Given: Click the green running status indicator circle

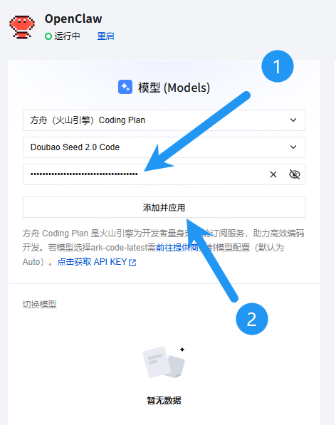Looking at the screenshot, I should click(48, 36).
